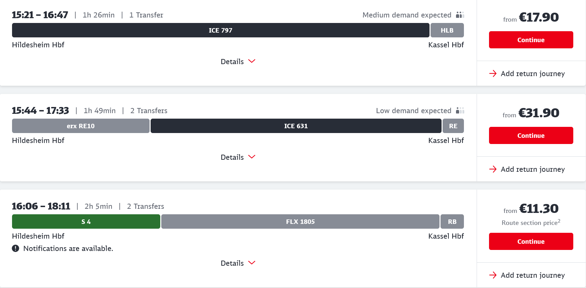Select the HLB train segment

click(447, 30)
